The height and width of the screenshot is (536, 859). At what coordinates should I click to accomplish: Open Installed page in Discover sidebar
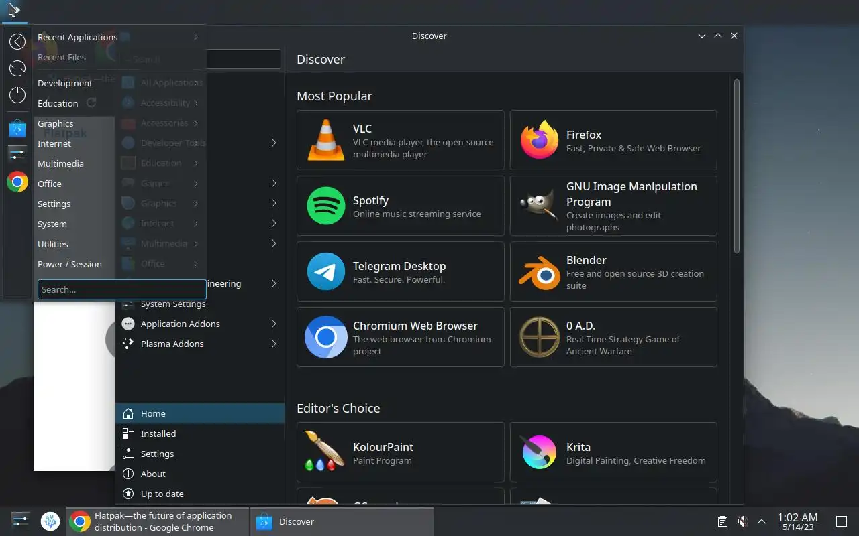pyautogui.click(x=200, y=433)
